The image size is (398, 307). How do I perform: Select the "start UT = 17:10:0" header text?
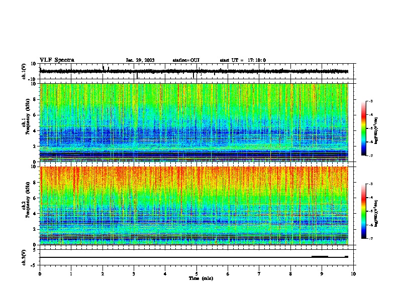coord(243,60)
